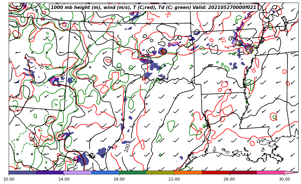The width and height of the screenshot is (301, 184).
Task: Click the bright red 24–26 colorbar segment
Action: coord(216,172)
